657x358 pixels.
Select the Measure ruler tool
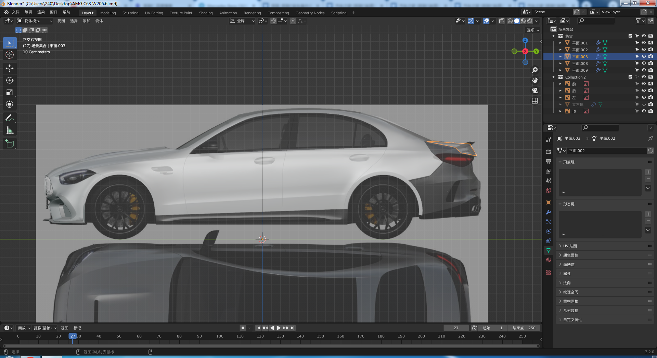point(10,130)
